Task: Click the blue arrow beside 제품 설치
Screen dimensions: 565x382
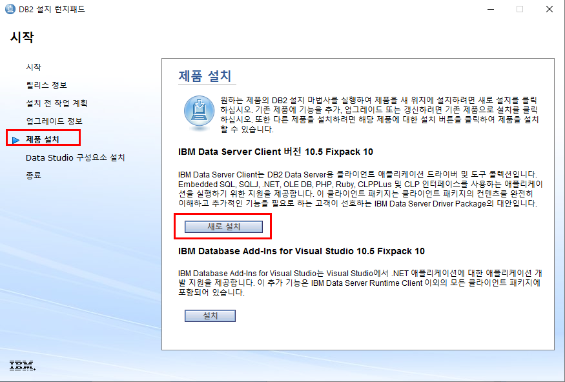Action: point(16,140)
